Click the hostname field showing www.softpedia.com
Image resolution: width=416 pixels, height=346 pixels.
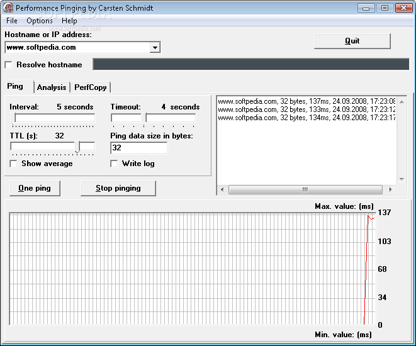point(77,47)
